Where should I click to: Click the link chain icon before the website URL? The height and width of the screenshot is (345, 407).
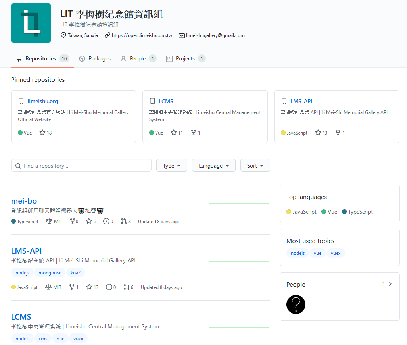pos(108,35)
